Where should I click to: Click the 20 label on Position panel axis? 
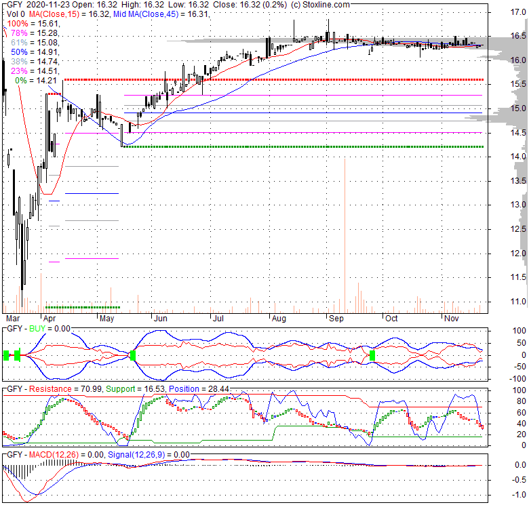tap(522, 435)
